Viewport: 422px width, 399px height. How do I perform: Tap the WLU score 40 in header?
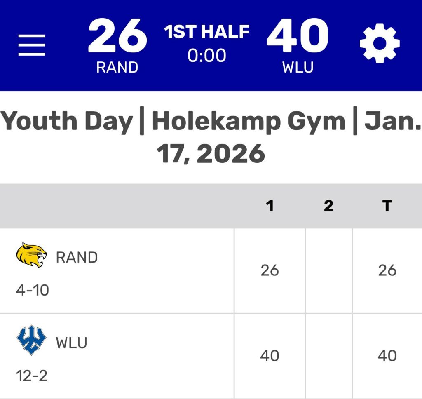[x=298, y=36]
